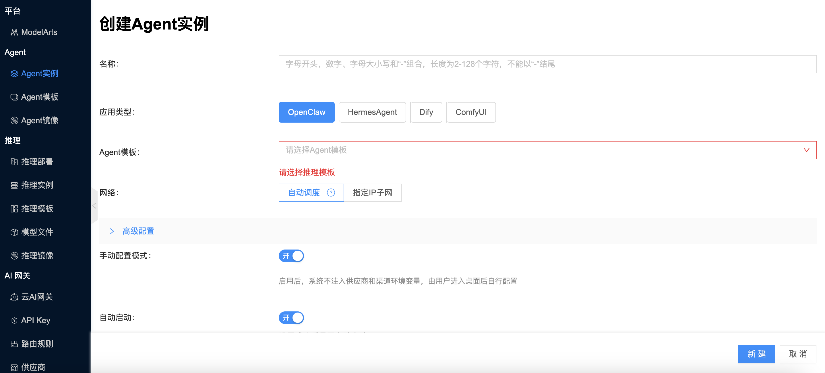Open the Agent模板 dropdown
Viewport: 825px width, 373px height.
click(x=547, y=150)
